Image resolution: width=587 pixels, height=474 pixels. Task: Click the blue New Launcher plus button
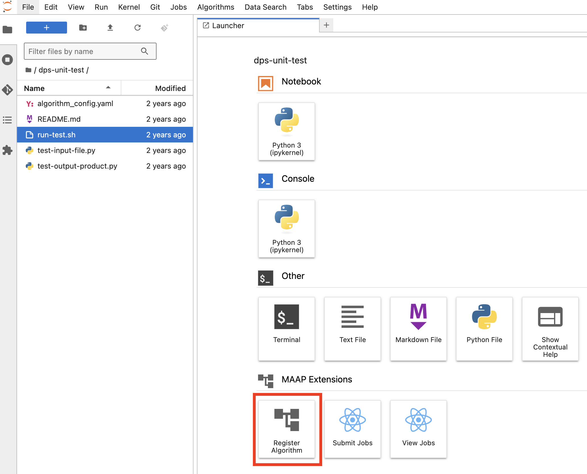pos(47,28)
